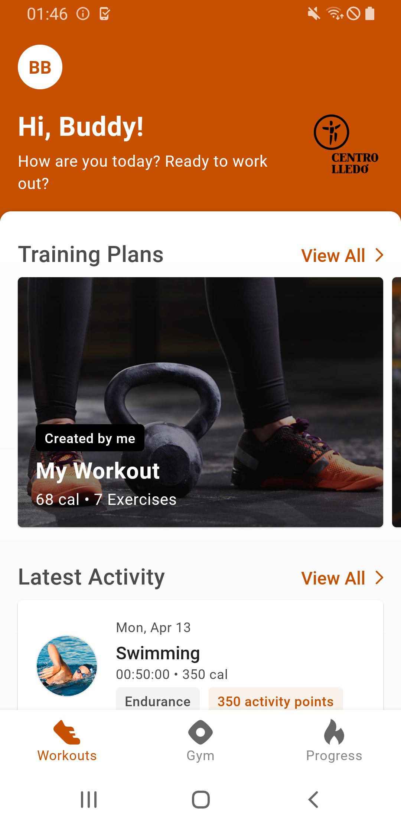Tap the info icon in status bar
401x826 pixels.
(83, 14)
